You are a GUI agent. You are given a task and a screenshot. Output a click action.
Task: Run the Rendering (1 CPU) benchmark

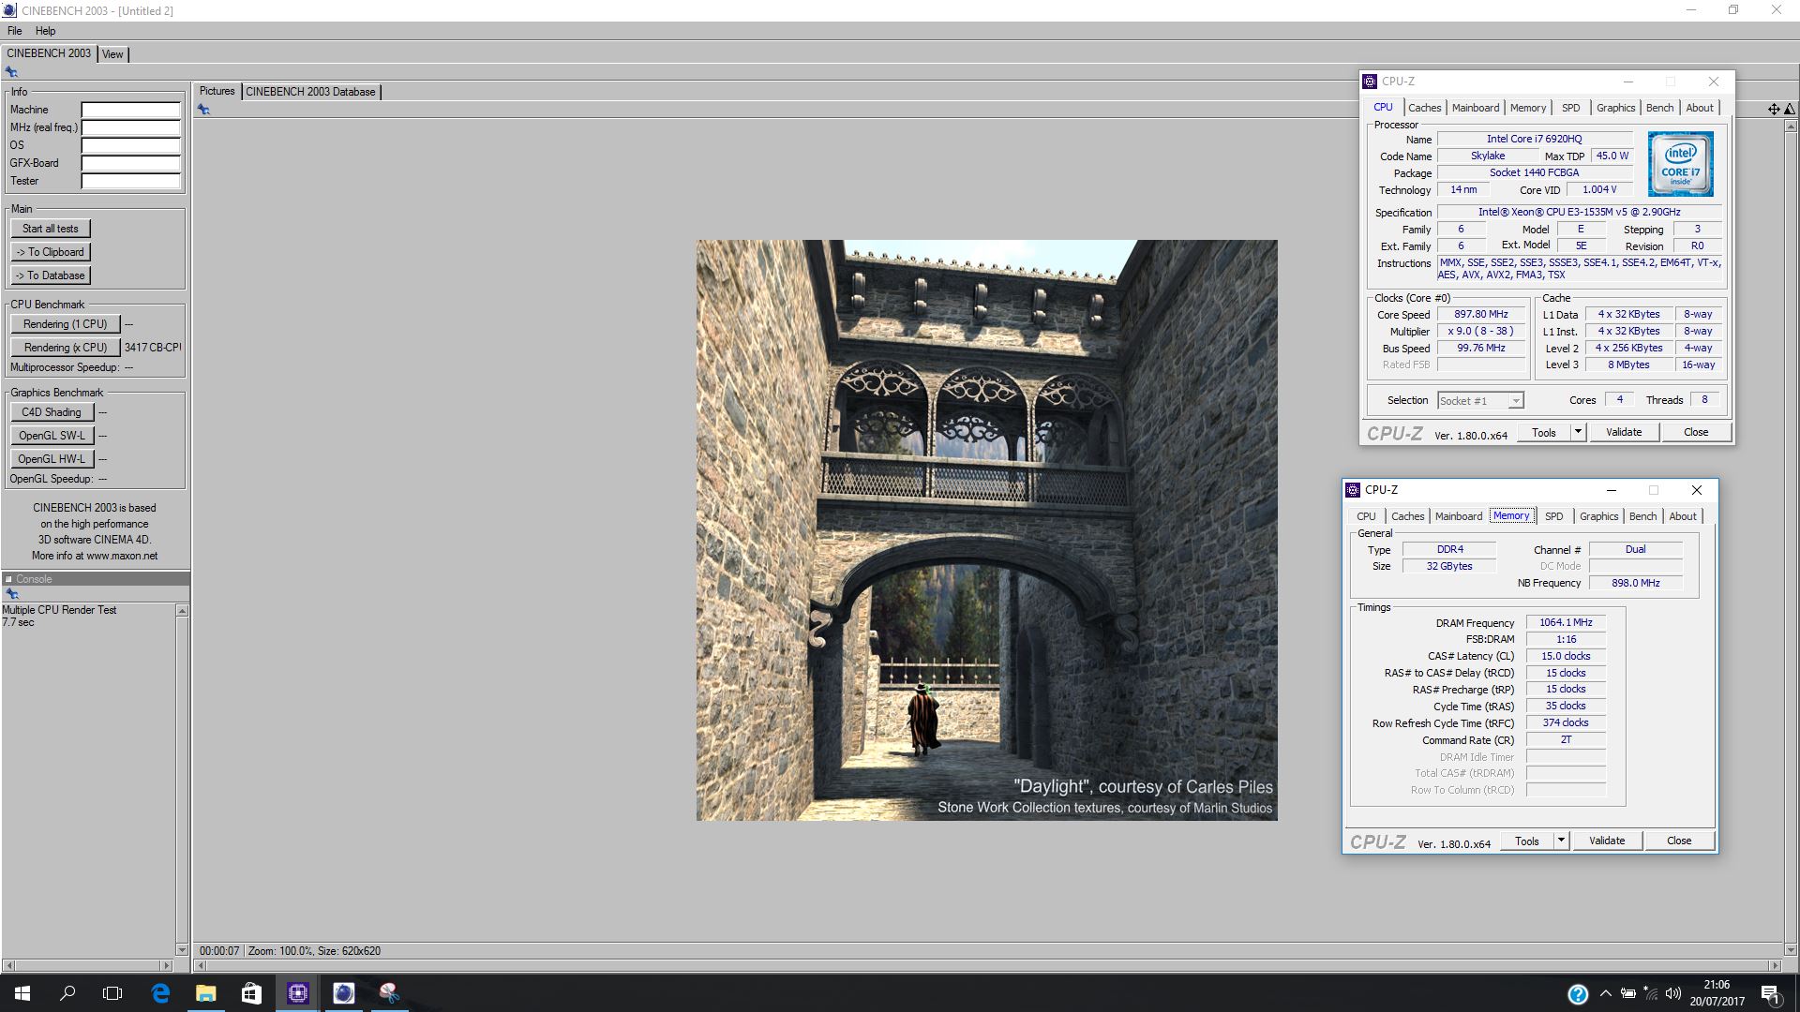point(66,324)
